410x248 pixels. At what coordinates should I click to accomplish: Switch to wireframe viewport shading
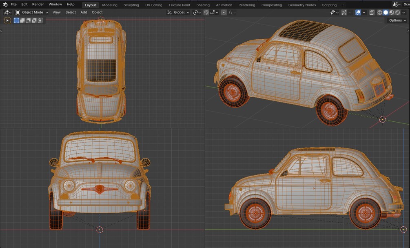[380, 13]
